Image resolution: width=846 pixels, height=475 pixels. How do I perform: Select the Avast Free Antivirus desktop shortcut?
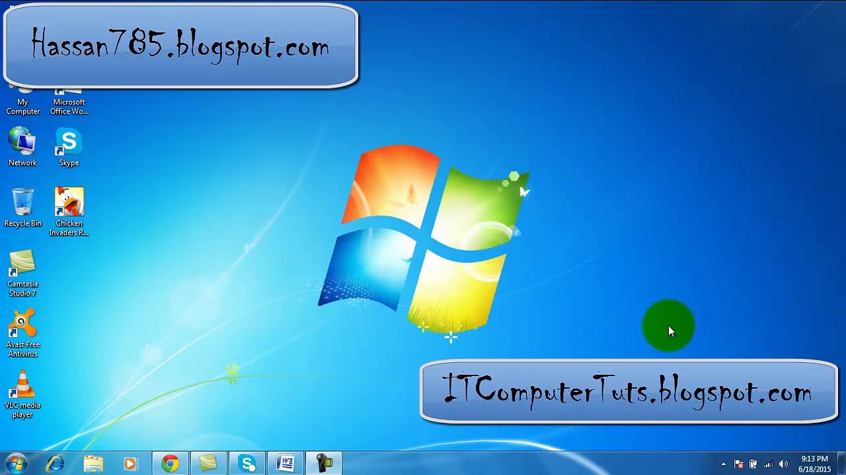pyautogui.click(x=22, y=334)
